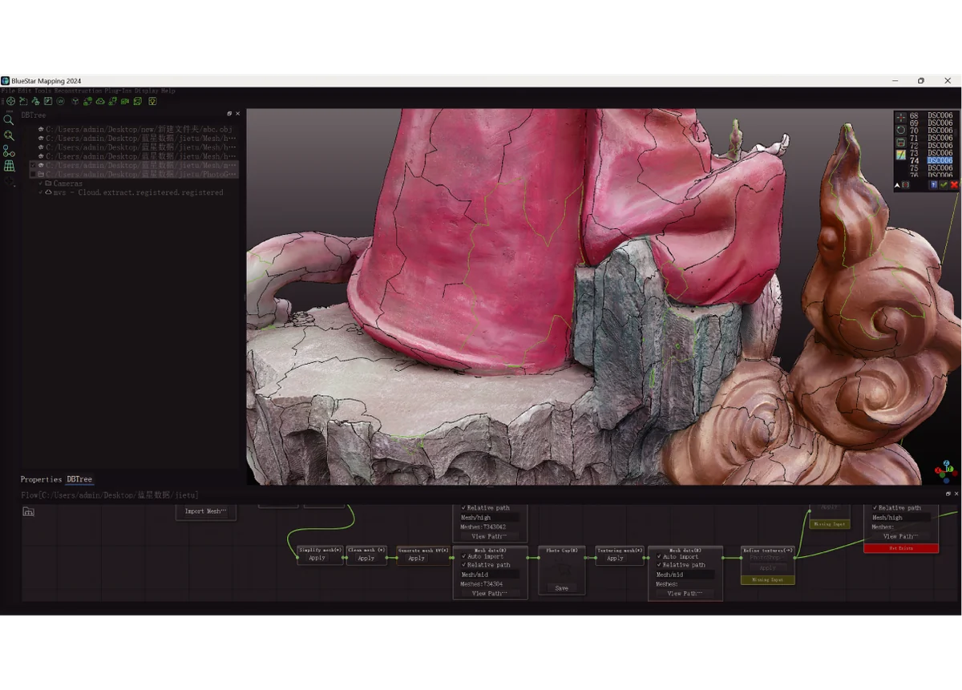Screen dimensions: 962x690
Task: Click the Import Mesh button in the Flow
Action: click(x=206, y=511)
